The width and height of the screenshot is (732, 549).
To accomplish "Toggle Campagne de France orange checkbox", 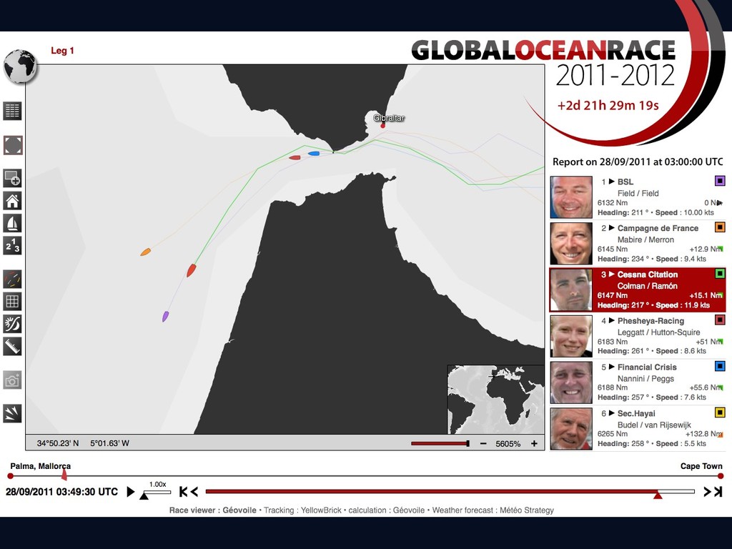I will click(x=720, y=227).
